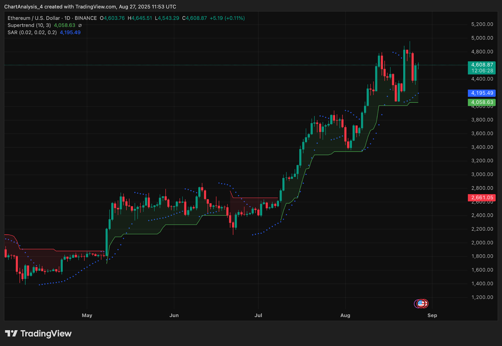Click the SAR value 4,195.49 in legend
The height and width of the screenshot is (346, 502).
coord(70,32)
